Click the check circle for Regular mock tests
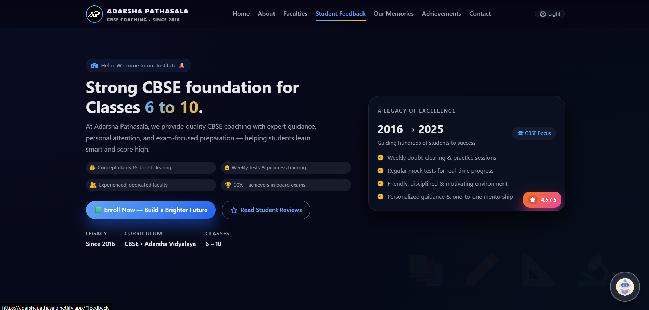This screenshot has width=649, height=310. [x=380, y=170]
